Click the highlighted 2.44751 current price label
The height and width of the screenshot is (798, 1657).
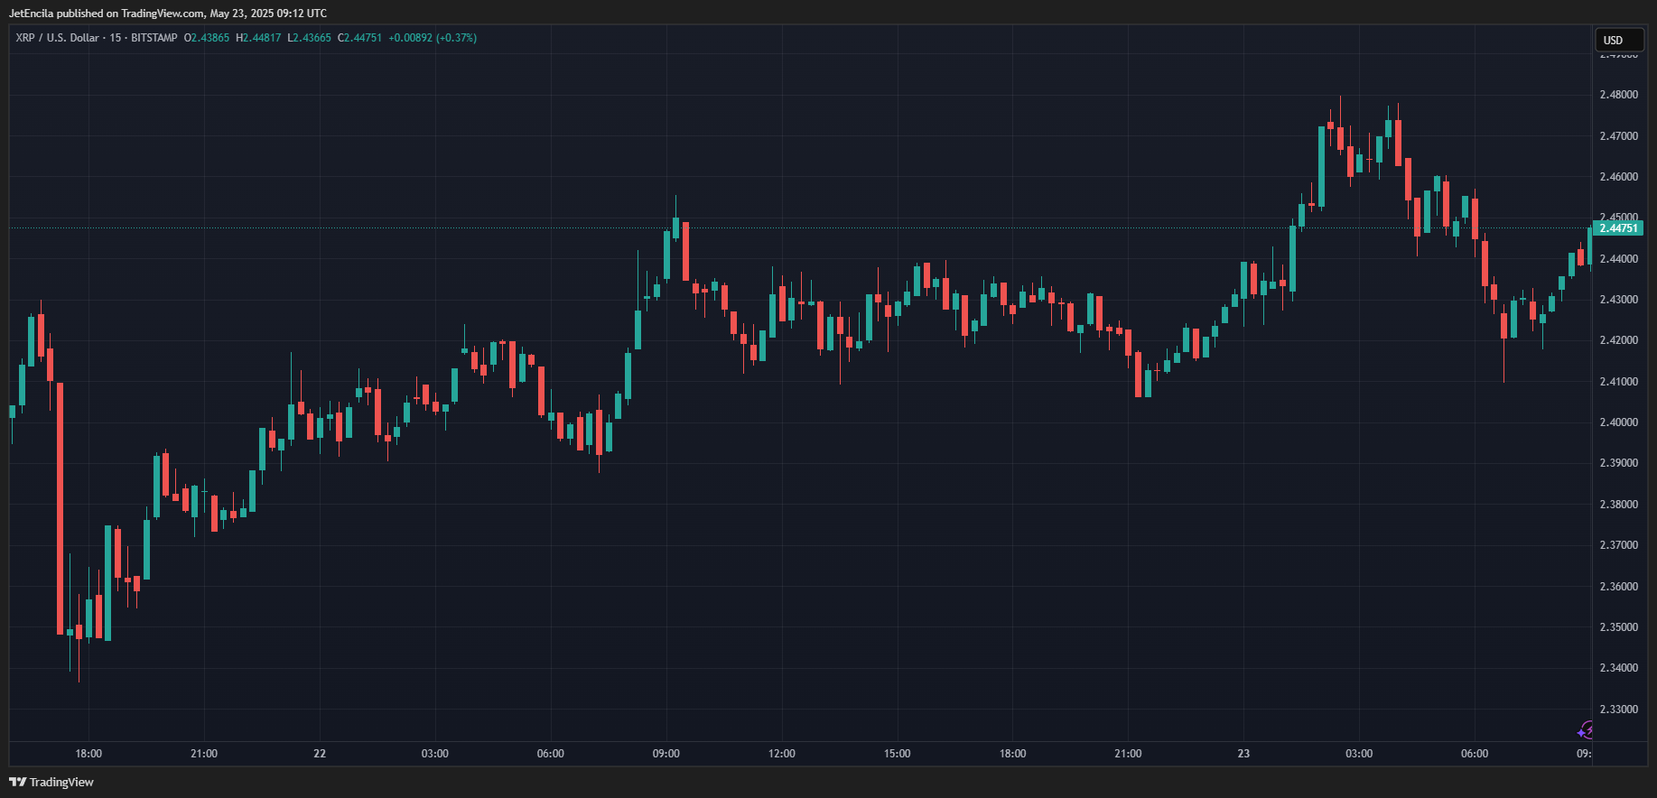coord(1618,228)
